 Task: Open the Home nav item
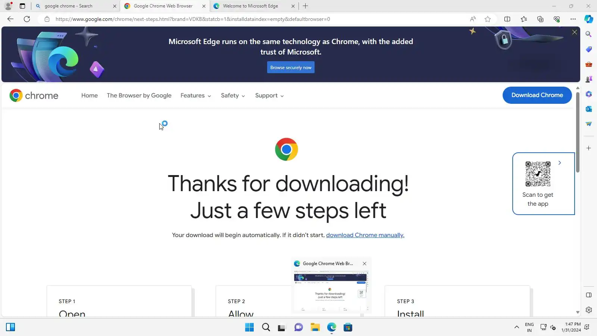click(x=90, y=96)
